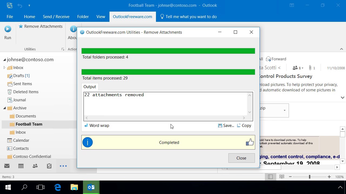
Task: Switch to Mail in the navigation bar
Action: 7,166
